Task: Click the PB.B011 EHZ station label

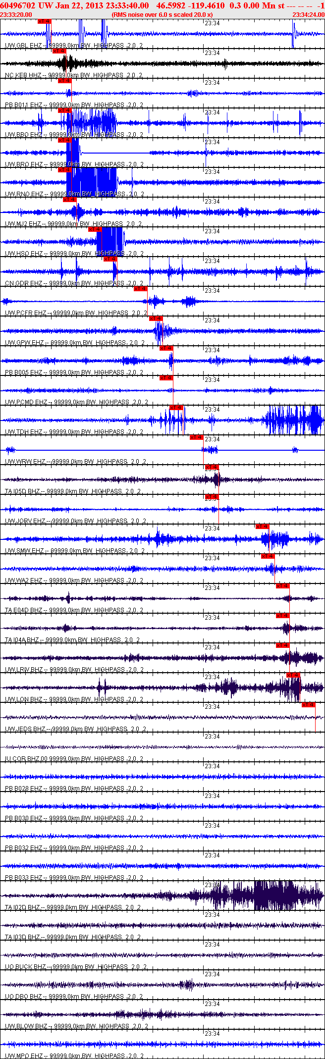Action: (74, 105)
